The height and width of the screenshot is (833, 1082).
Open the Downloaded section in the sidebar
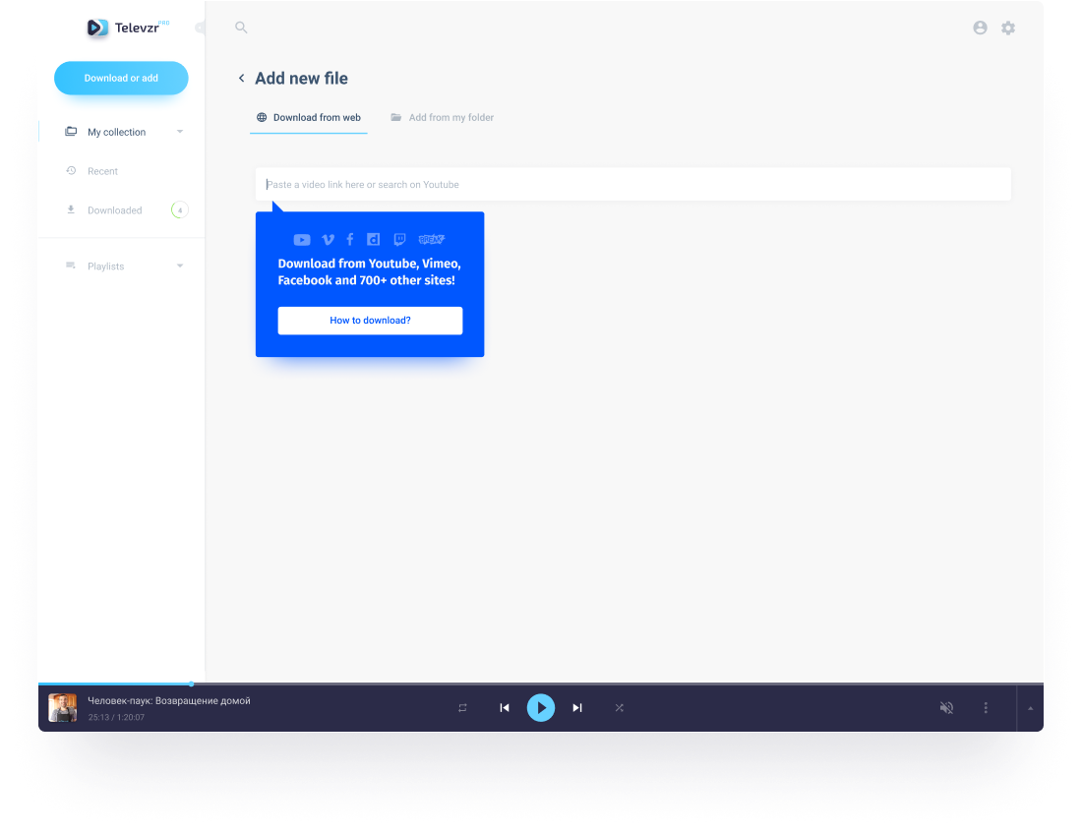coord(115,209)
